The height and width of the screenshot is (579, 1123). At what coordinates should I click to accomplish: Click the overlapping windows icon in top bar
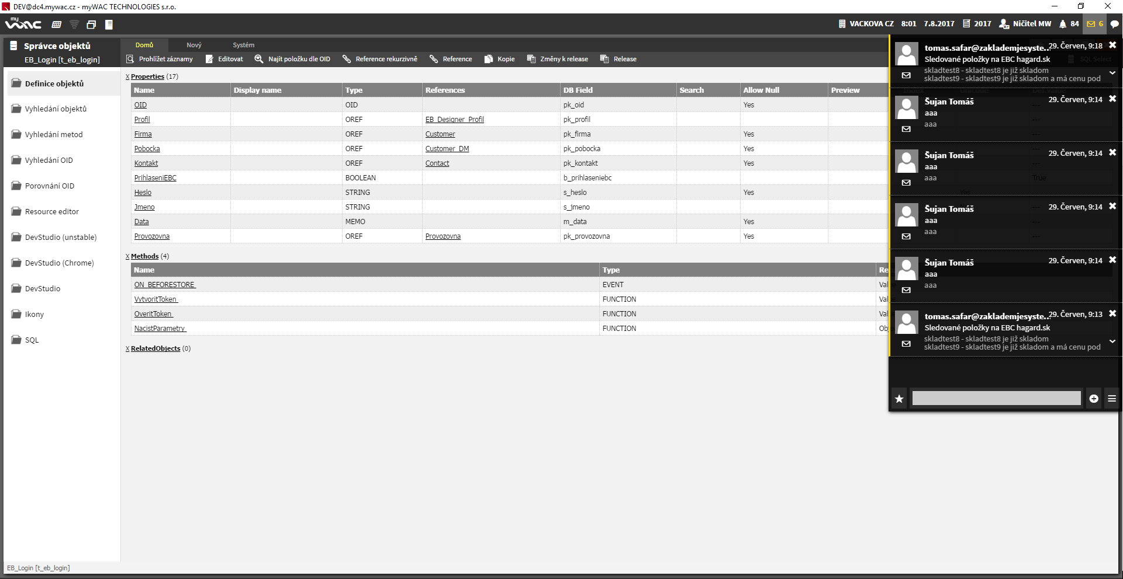91,25
